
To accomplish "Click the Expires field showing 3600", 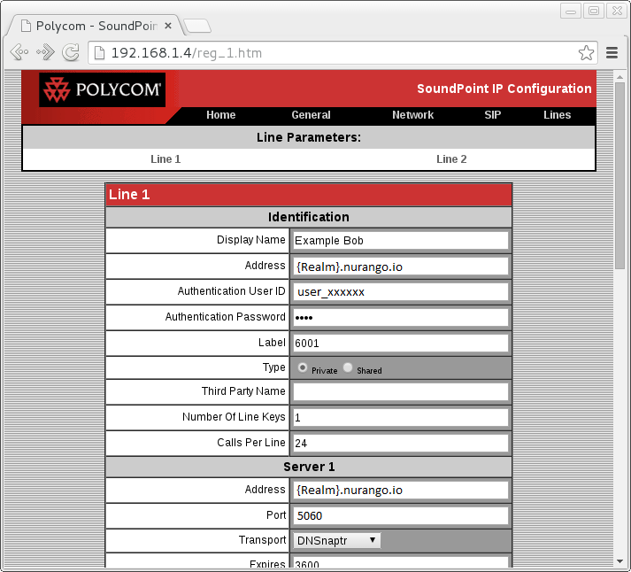I will pos(400,563).
